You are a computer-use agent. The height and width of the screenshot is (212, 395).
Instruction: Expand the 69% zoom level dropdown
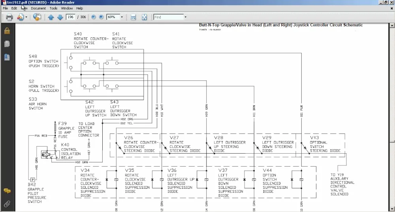(122, 17)
